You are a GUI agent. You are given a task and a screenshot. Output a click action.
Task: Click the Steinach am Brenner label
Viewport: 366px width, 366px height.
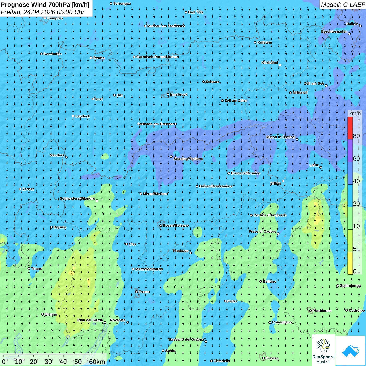point(155,124)
